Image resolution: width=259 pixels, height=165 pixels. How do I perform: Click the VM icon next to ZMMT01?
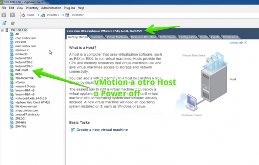click(x=11, y=127)
